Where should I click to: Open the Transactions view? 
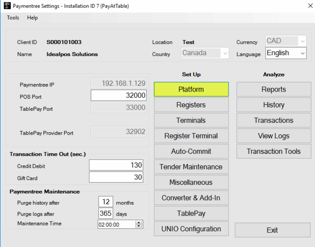(274, 120)
